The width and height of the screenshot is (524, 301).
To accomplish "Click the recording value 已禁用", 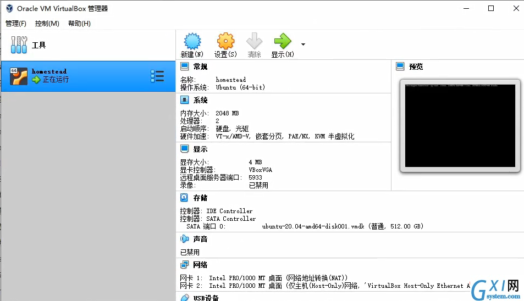I will (x=258, y=185).
